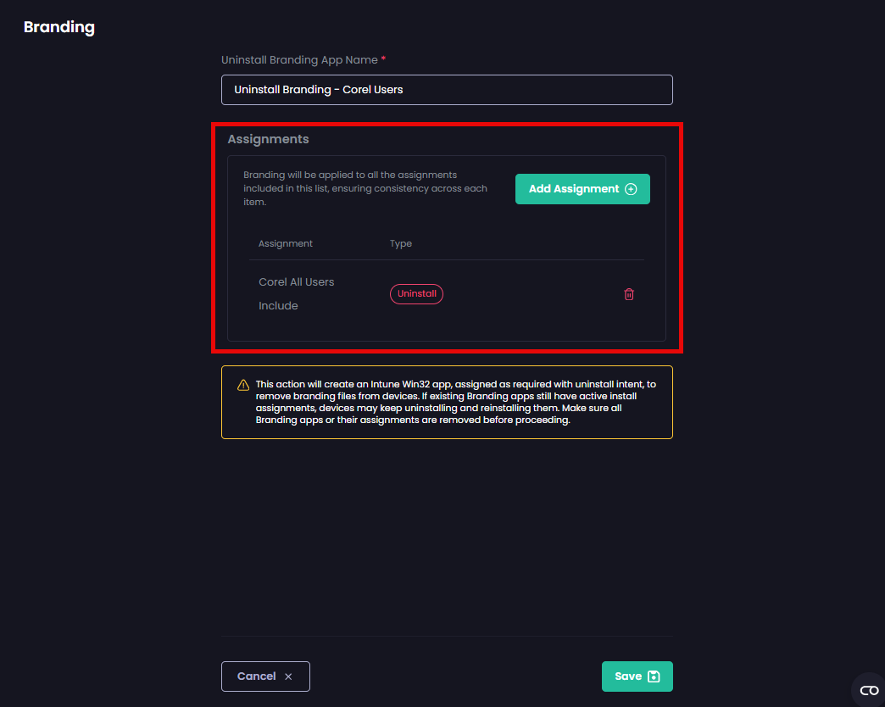Click the X icon on Cancel

(288, 676)
